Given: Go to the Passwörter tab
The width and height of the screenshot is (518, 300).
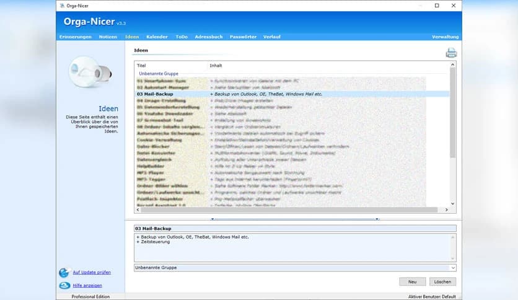Looking at the screenshot, I should coord(243,37).
